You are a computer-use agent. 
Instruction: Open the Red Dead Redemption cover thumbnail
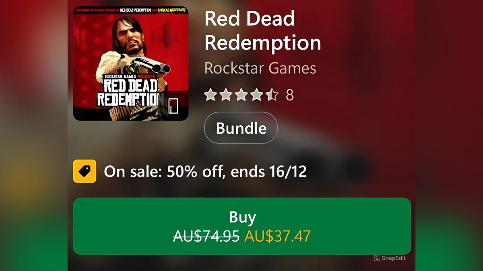click(x=131, y=63)
